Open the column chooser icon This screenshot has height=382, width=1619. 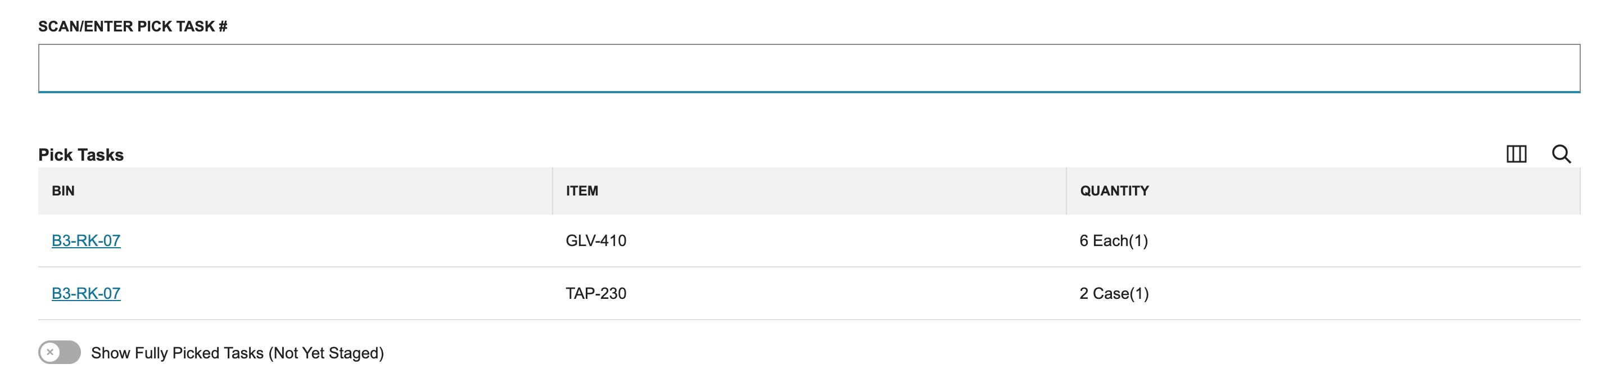coord(1516,154)
